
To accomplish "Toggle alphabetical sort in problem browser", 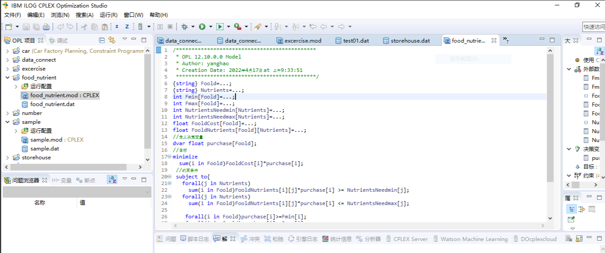I will [112, 180].
